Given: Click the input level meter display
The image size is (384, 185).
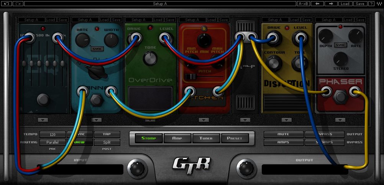Looking at the screenshot, I should [80, 169].
